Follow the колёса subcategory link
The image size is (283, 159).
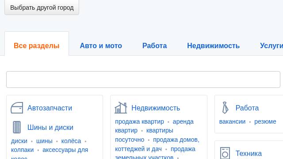coord(71,141)
